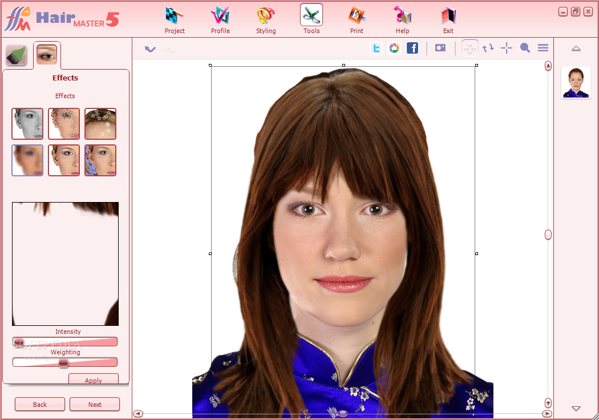This screenshot has height=420, width=599.
Task: Adjust the Weighting slider handle
Action: [x=63, y=363]
